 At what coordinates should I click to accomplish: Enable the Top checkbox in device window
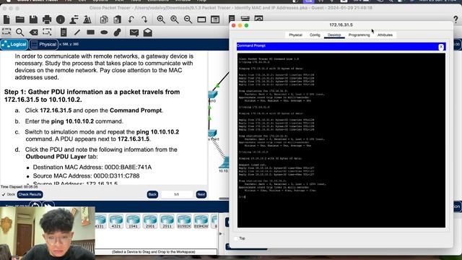point(236,238)
